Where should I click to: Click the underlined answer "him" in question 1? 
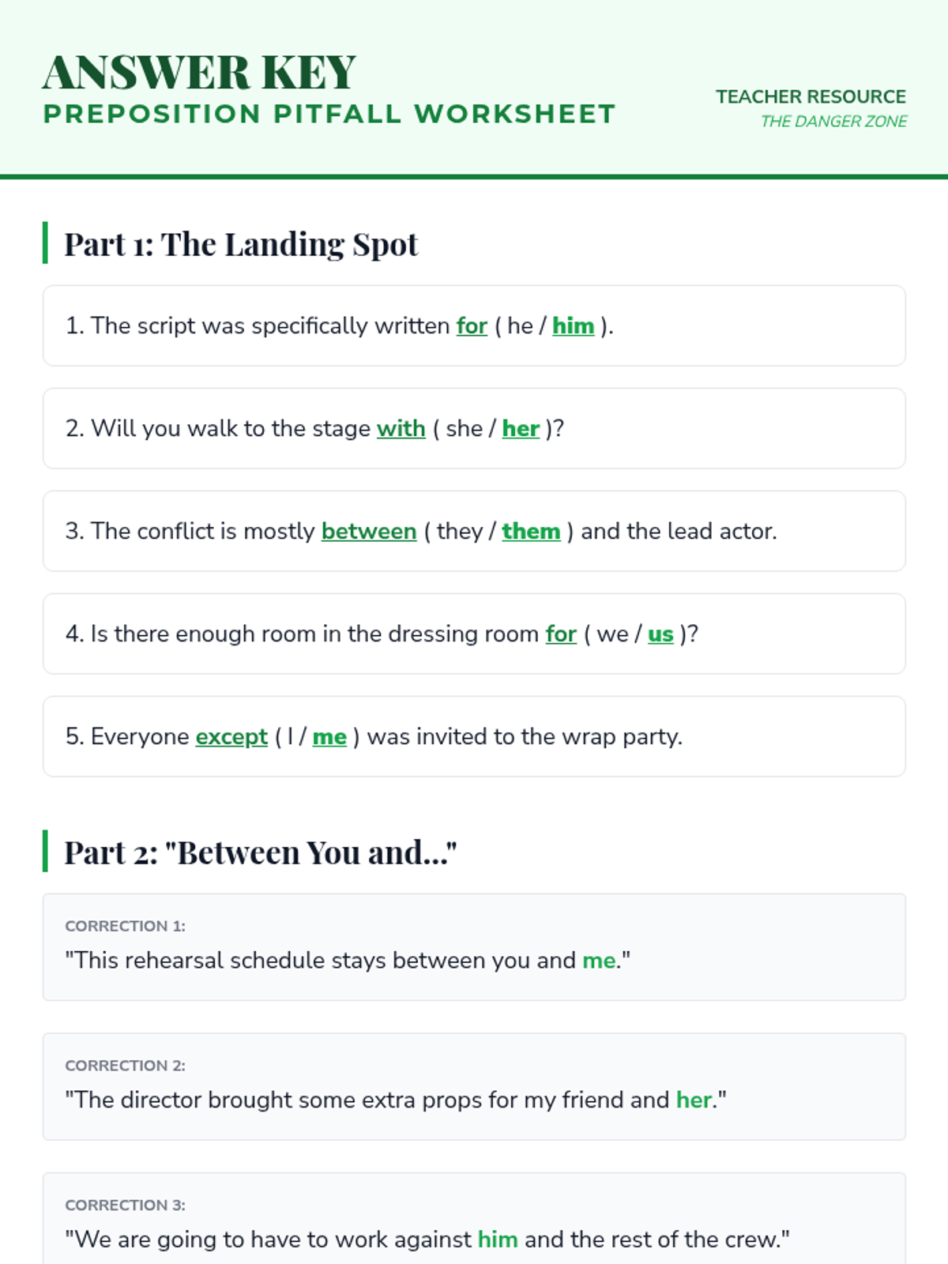[573, 326]
